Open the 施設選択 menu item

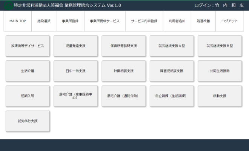pos(44,21)
